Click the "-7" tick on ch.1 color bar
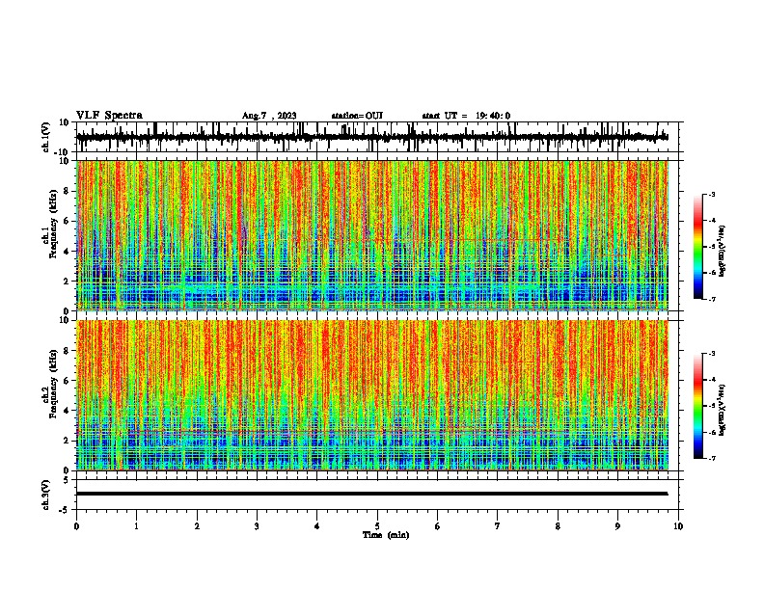 (x=712, y=299)
